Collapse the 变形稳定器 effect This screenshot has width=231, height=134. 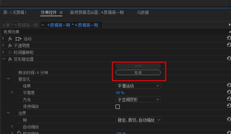[x=4, y=59]
